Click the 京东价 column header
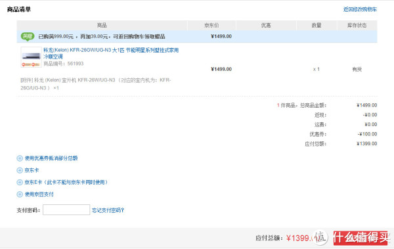This screenshot has height=249, width=394. [211, 26]
